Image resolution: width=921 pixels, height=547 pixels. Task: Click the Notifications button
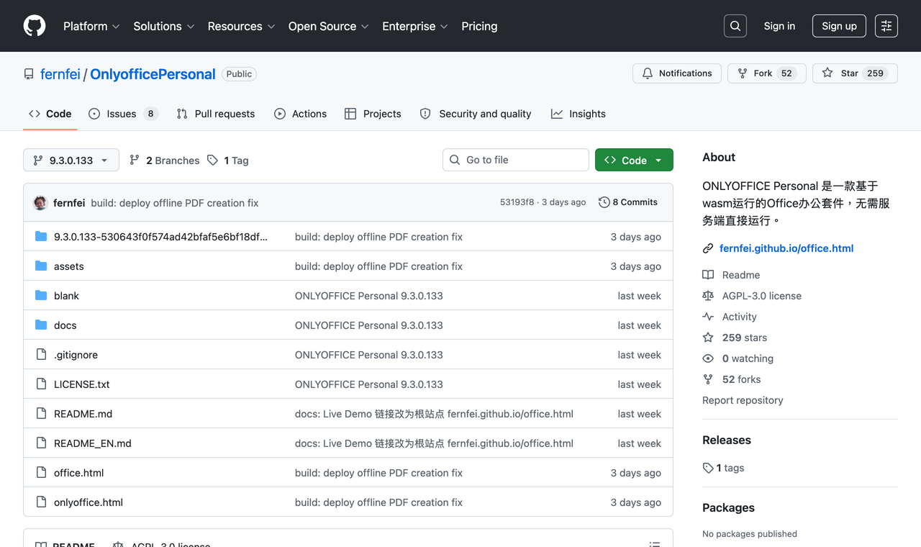[x=677, y=73]
